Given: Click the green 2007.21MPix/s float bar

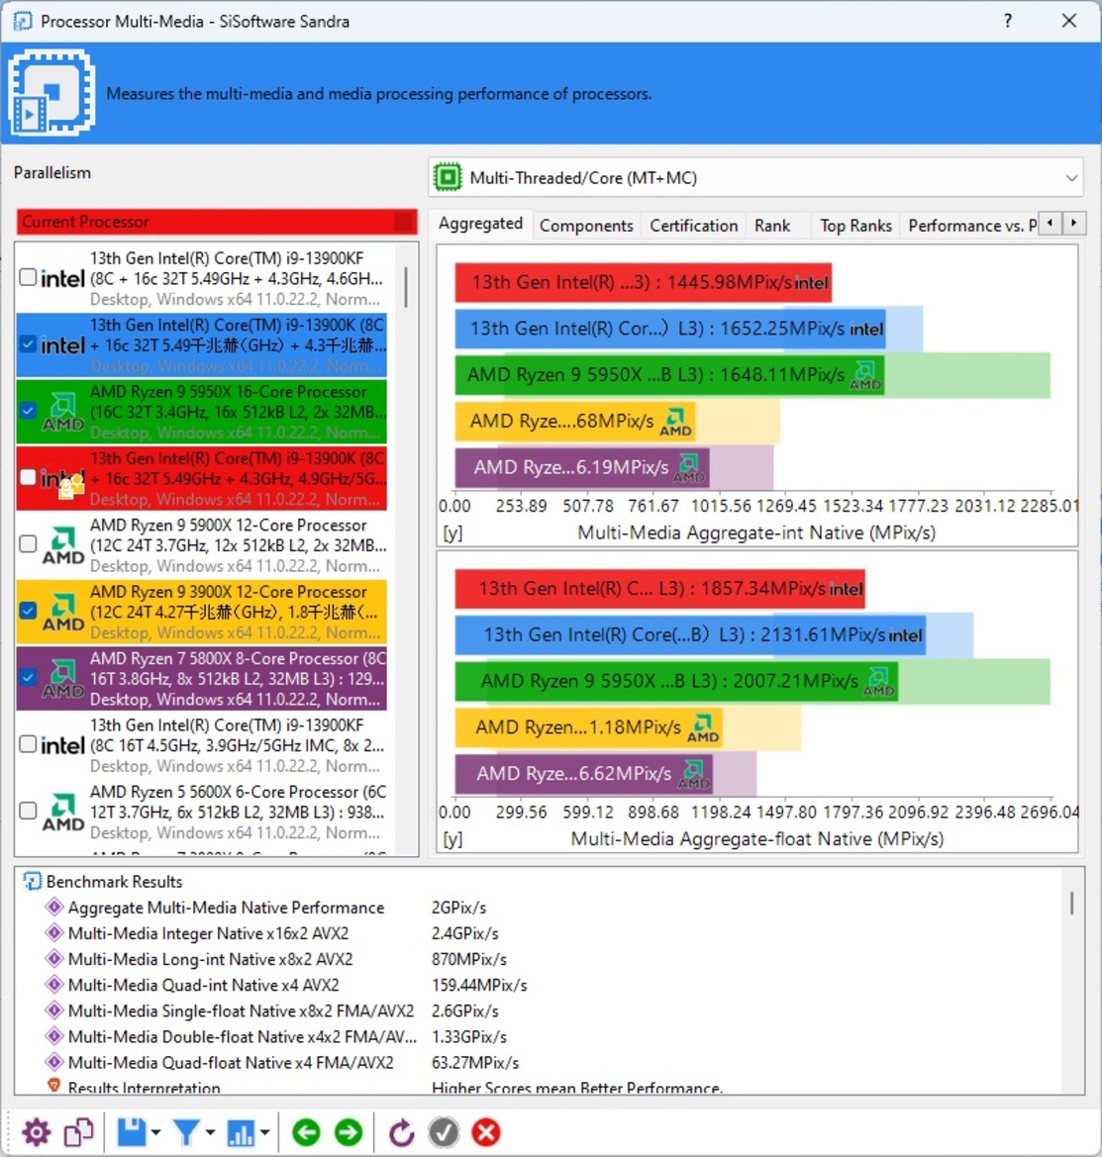Looking at the screenshot, I should (676, 681).
